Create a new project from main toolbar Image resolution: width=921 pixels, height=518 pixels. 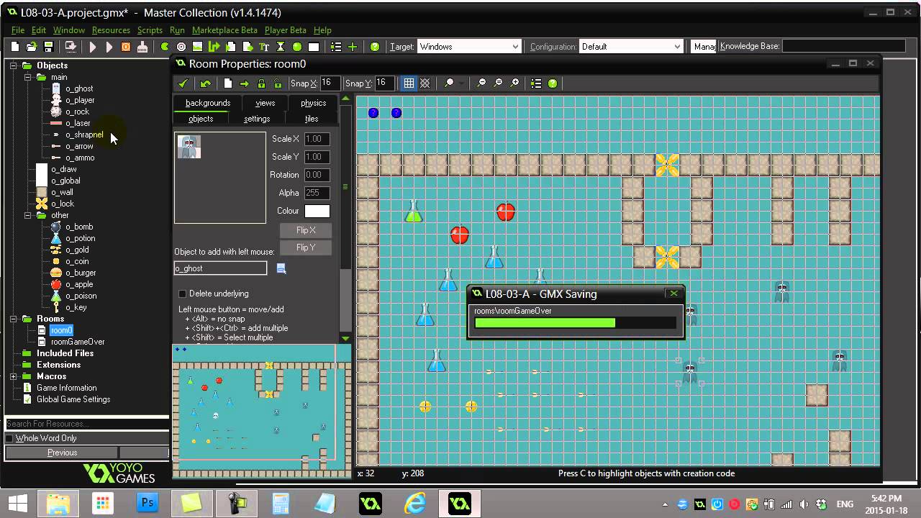[x=15, y=47]
